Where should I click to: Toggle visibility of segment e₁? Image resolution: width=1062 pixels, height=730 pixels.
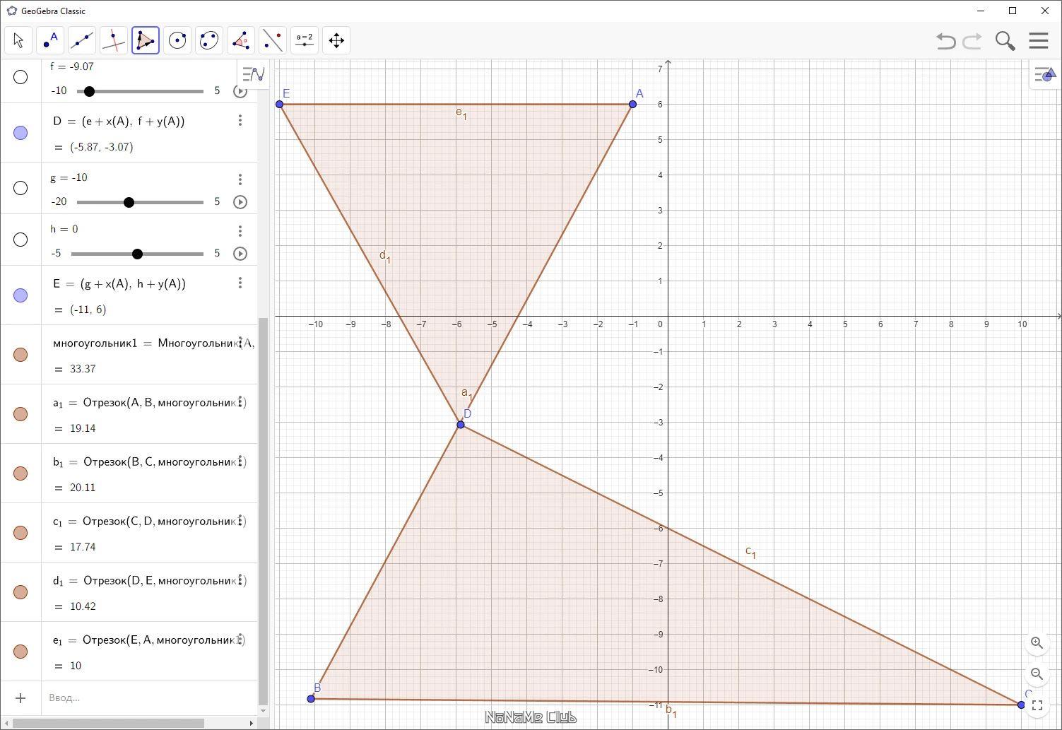[x=20, y=652]
